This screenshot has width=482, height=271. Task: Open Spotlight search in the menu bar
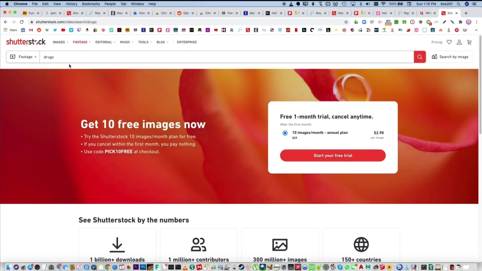pos(458,4)
